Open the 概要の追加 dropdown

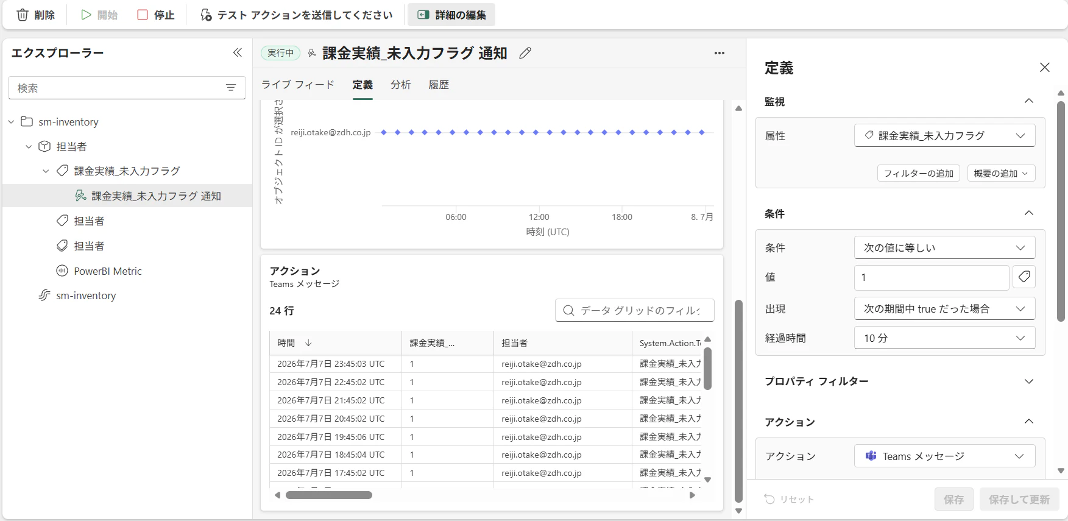pos(1001,174)
